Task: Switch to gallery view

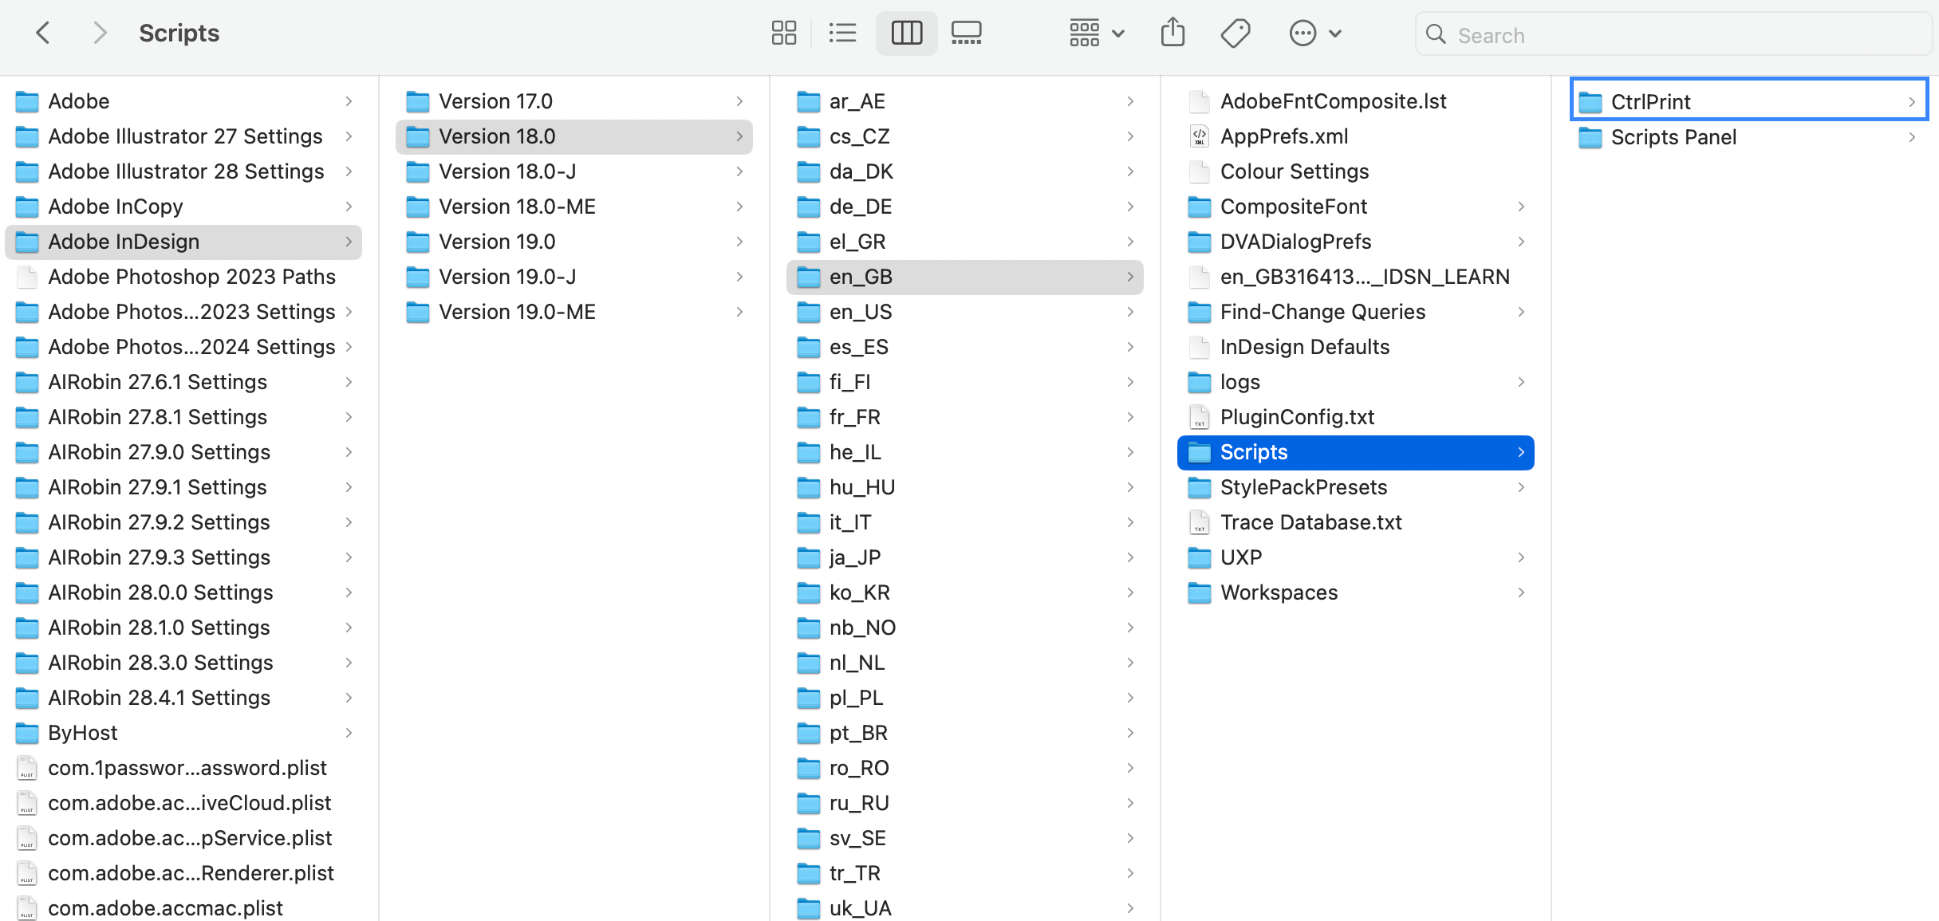Action: point(967,33)
